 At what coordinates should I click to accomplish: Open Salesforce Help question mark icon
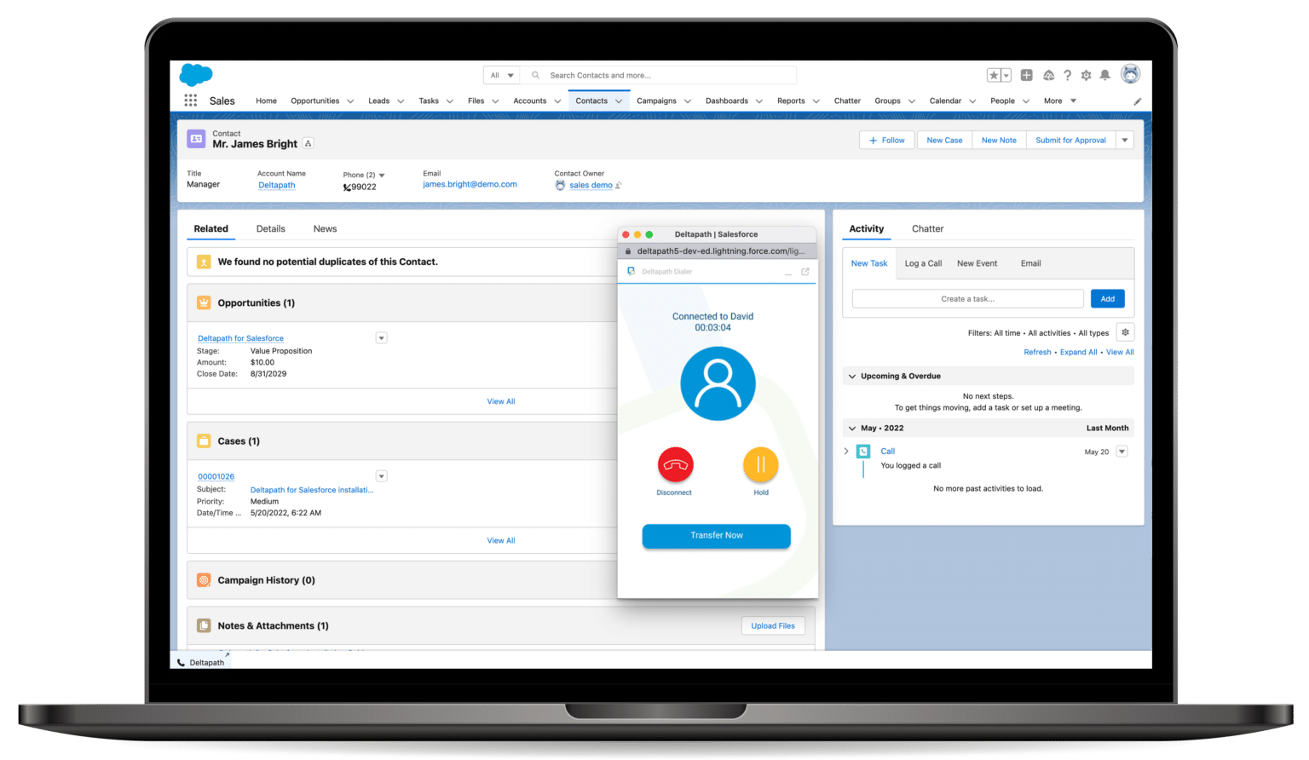coord(1067,75)
